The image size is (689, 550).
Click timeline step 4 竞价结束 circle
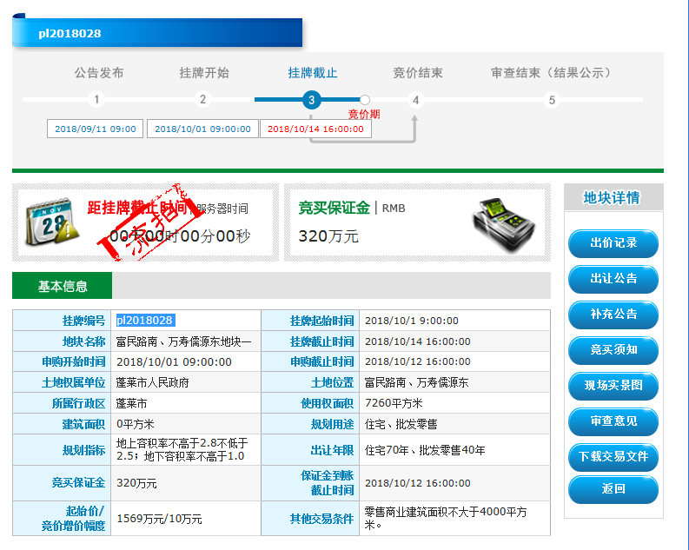tap(416, 100)
